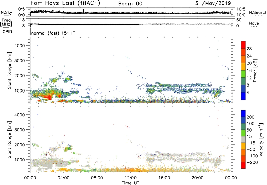Click the 'CPID' label
Image resolution: width=267 pixels, height=185 pixels.
click(7, 32)
